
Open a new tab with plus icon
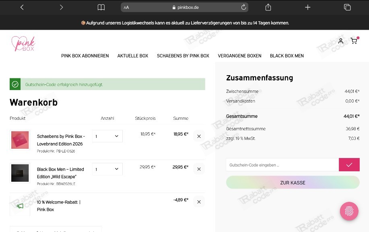(307, 7)
